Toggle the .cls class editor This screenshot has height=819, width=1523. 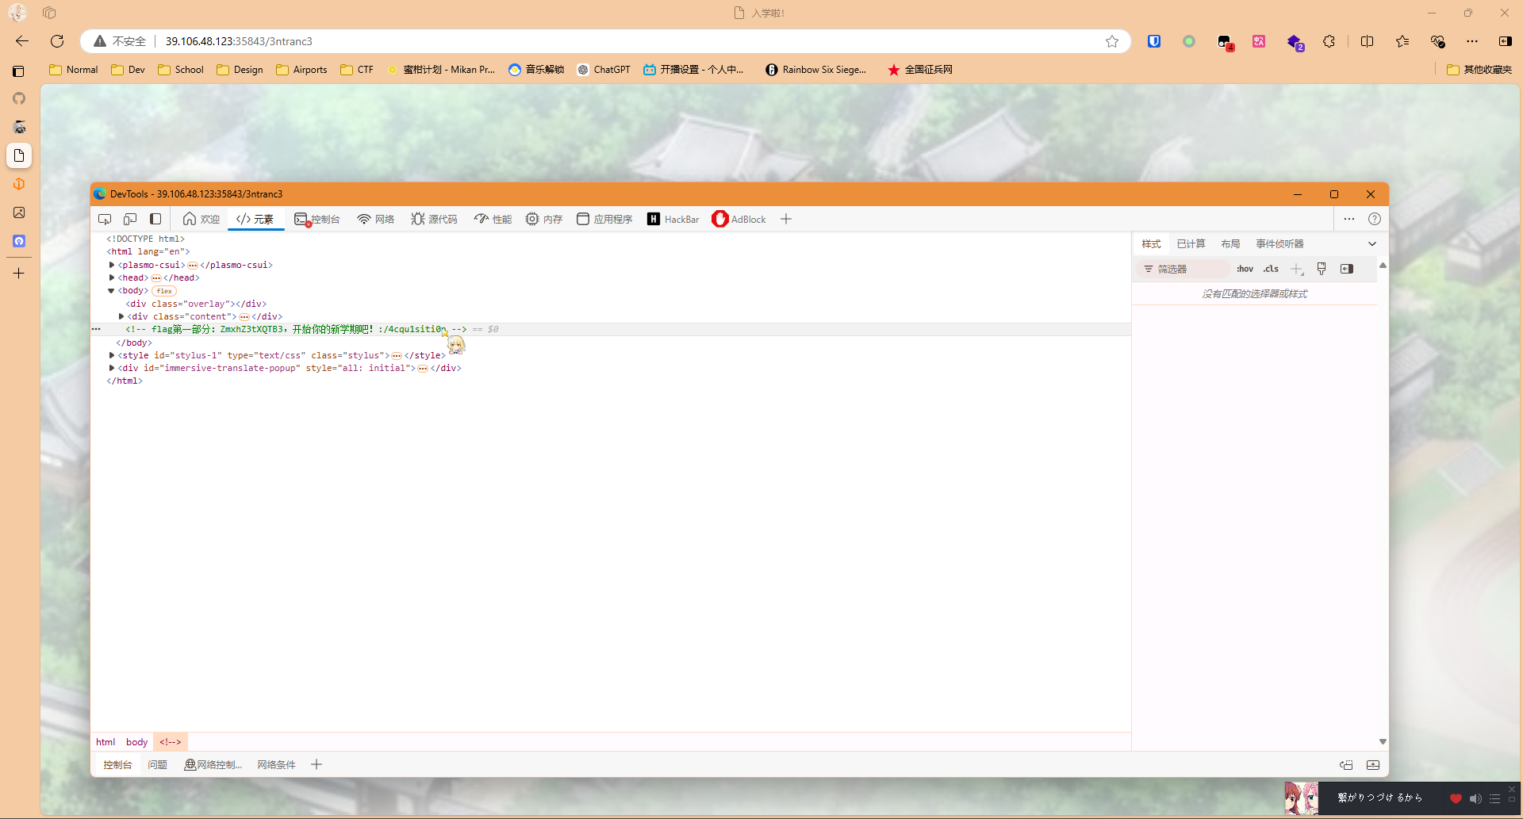point(1271,269)
